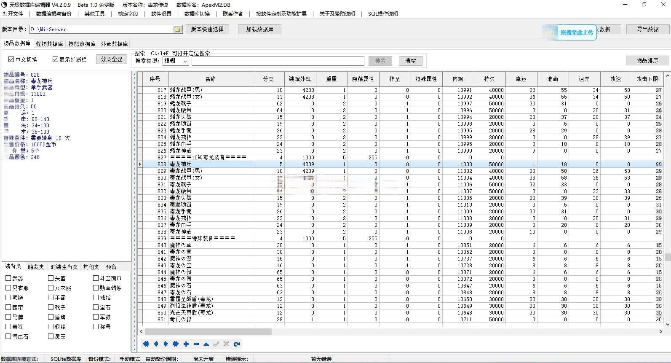
Task: Click 加载数据库 button
Action: pos(259,29)
